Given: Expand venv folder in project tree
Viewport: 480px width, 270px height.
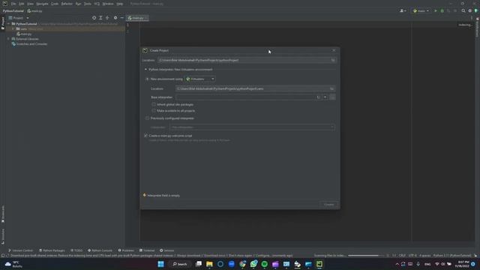Looking at the screenshot, I should (13, 28).
